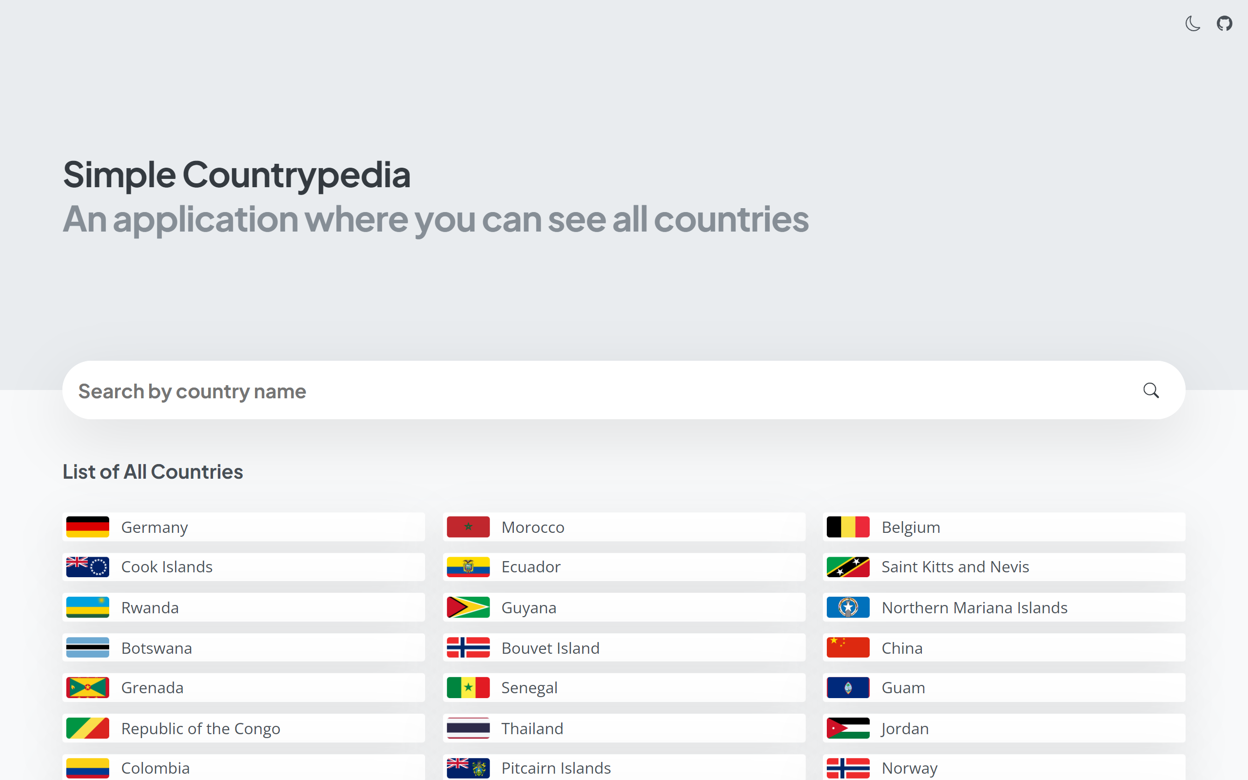
Task: Open the GitHub repository icon
Action: pyautogui.click(x=1224, y=24)
